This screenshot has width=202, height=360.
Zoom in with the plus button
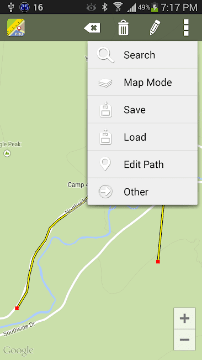(x=184, y=318)
